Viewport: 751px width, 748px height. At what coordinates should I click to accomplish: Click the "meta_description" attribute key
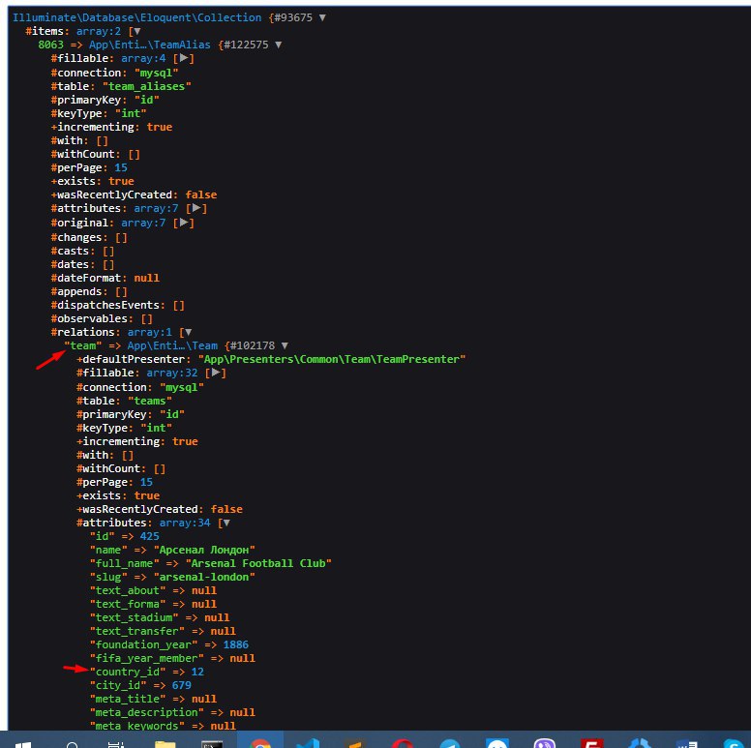point(146,712)
